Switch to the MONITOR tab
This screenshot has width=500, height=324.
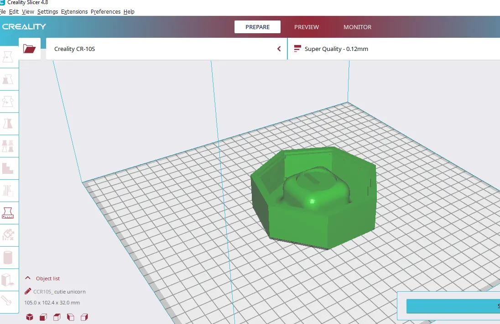click(358, 27)
